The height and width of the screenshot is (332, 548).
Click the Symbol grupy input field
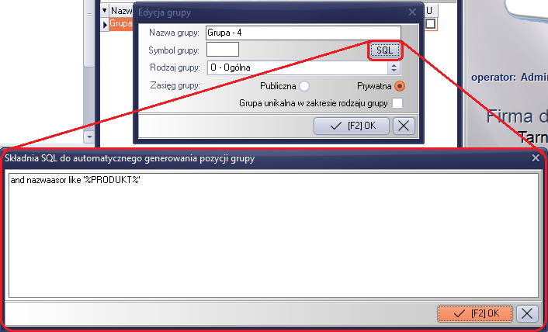pos(223,49)
